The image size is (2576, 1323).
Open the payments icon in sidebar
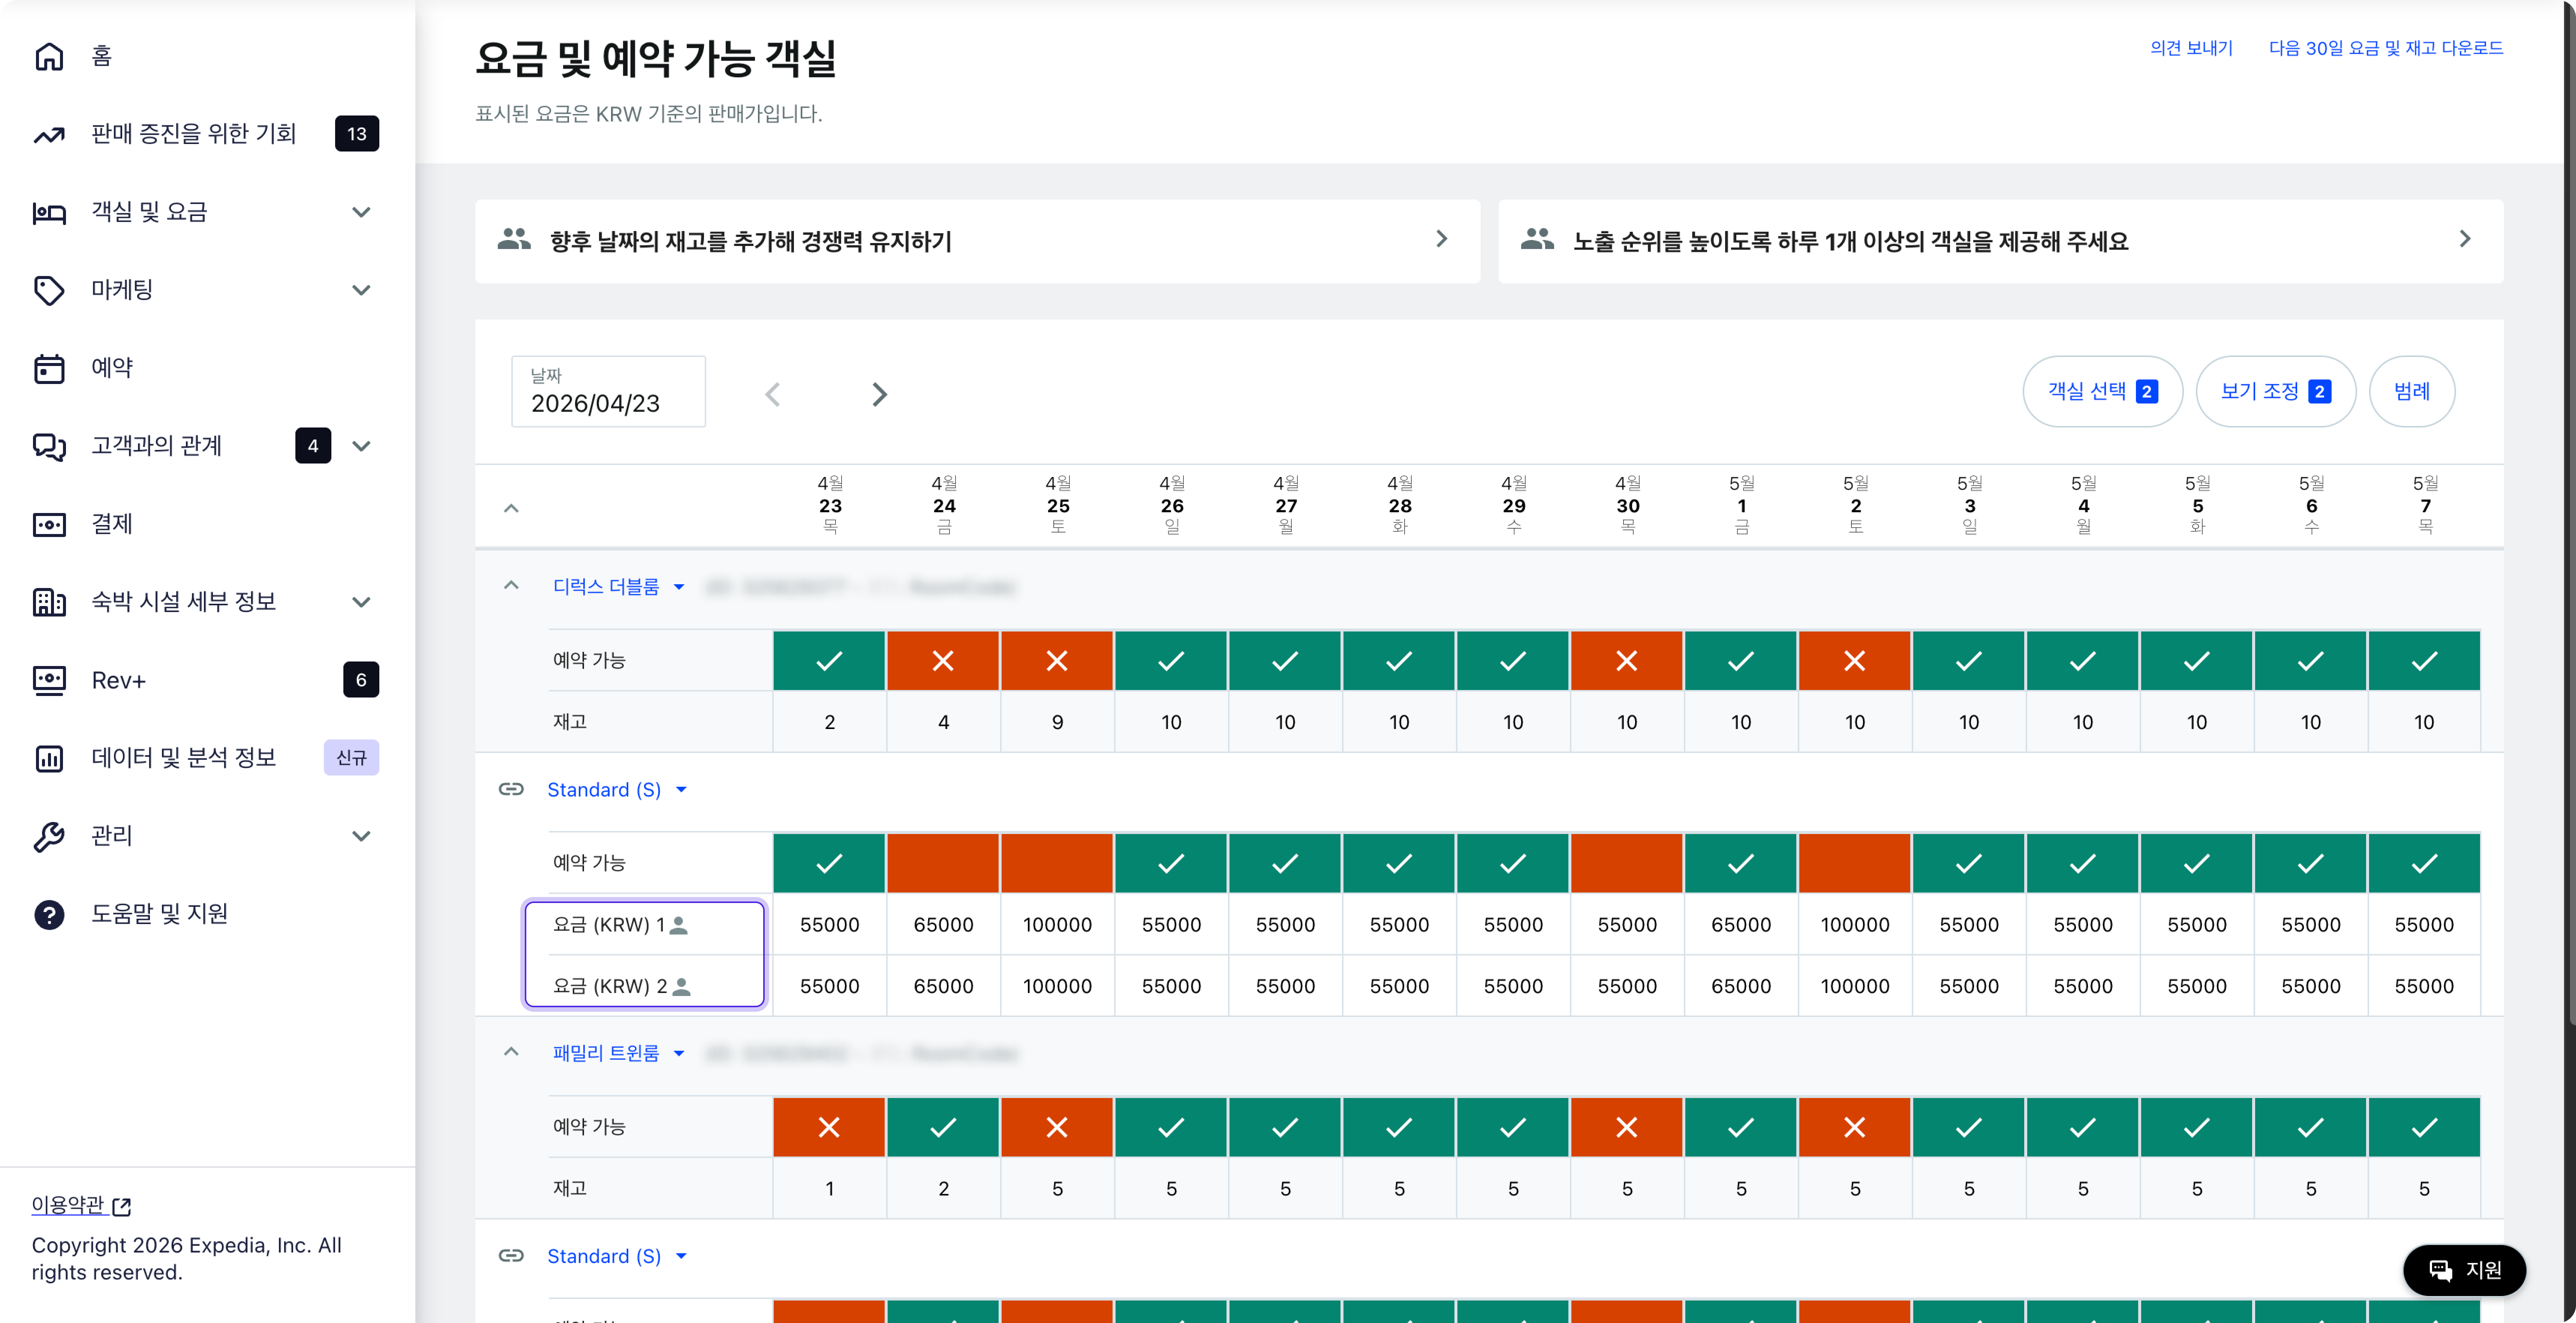tap(49, 524)
